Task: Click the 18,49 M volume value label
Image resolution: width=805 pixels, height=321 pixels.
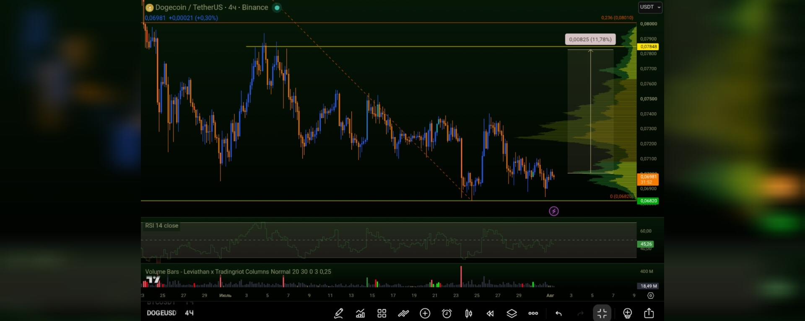Action: point(649,286)
